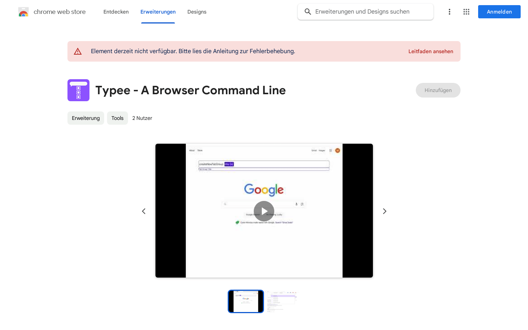The image size is (528, 330).
Task: Show the previous media slide
Action: tap(144, 211)
